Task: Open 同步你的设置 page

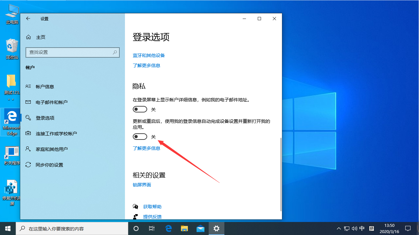Action: [x=49, y=165]
